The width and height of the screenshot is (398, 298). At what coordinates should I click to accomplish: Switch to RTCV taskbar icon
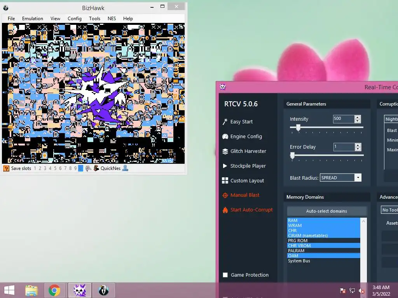click(x=79, y=290)
